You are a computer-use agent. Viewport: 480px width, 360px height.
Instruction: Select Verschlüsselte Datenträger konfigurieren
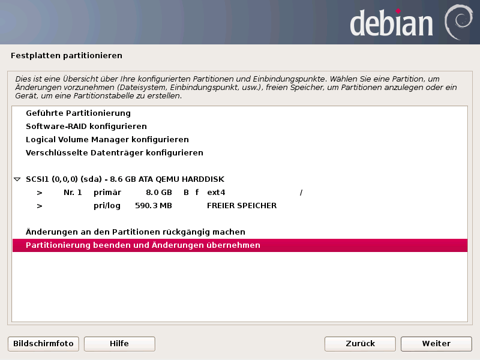coord(114,153)
